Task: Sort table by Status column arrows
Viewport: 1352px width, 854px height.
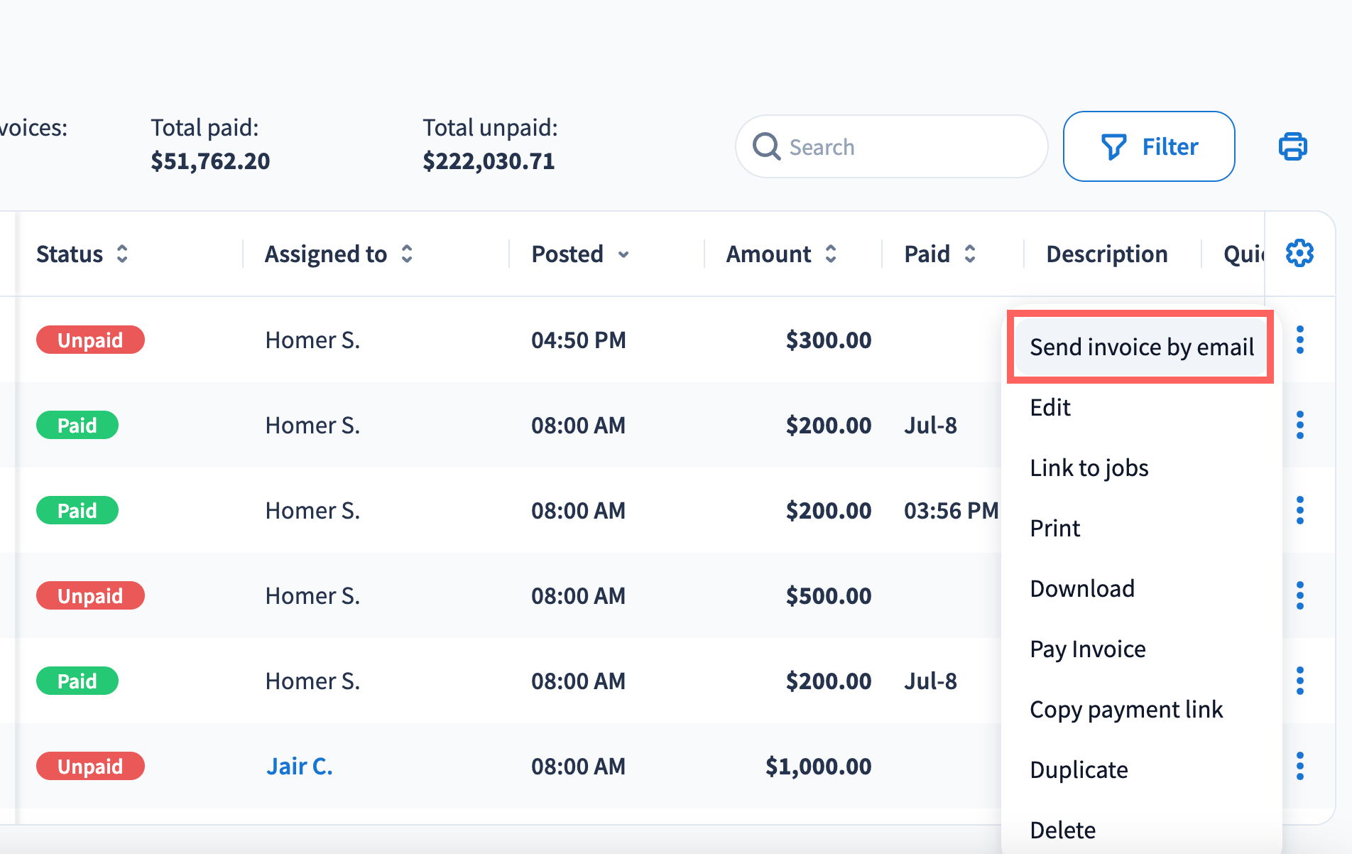Action: (x=122, y=254)
